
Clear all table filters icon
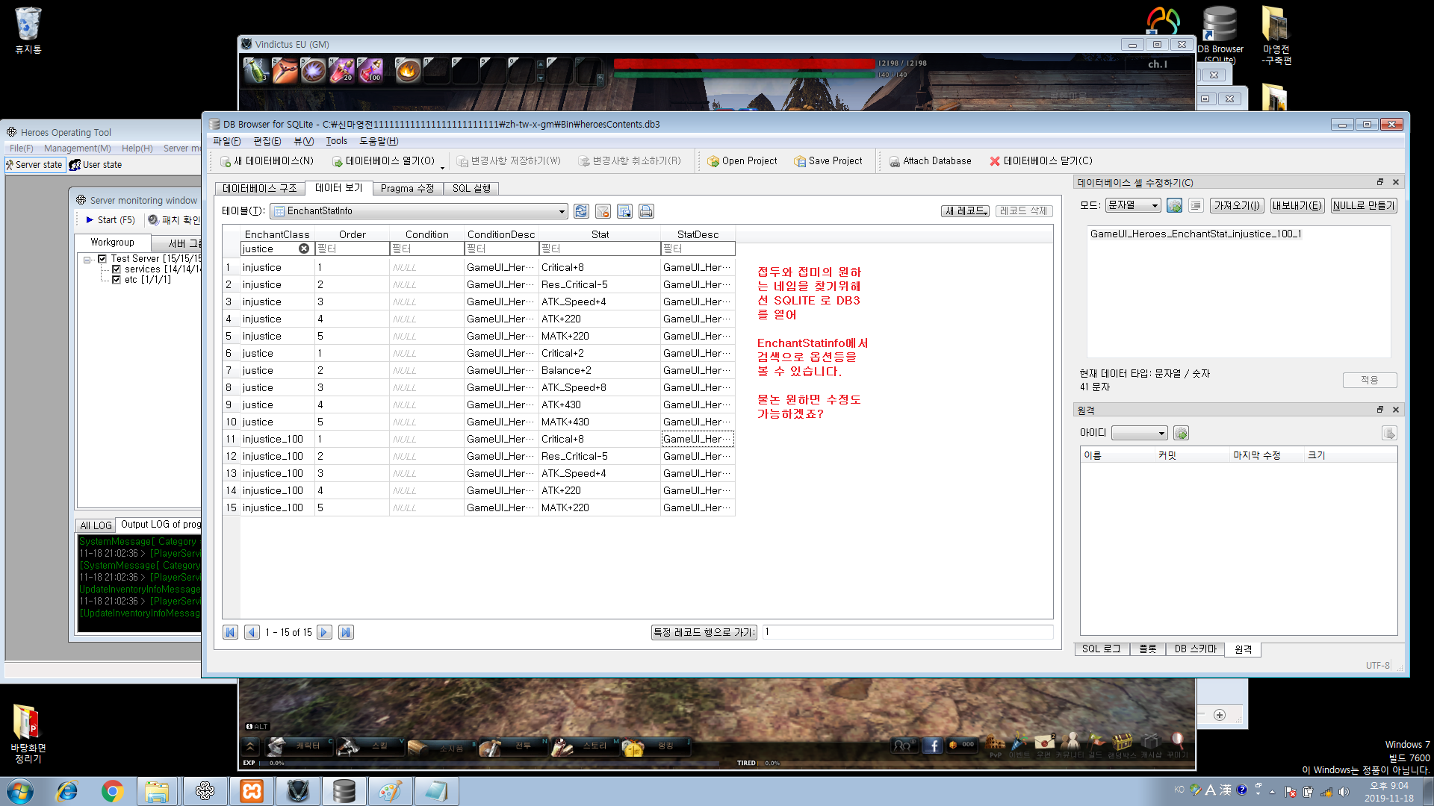point(603,211)
